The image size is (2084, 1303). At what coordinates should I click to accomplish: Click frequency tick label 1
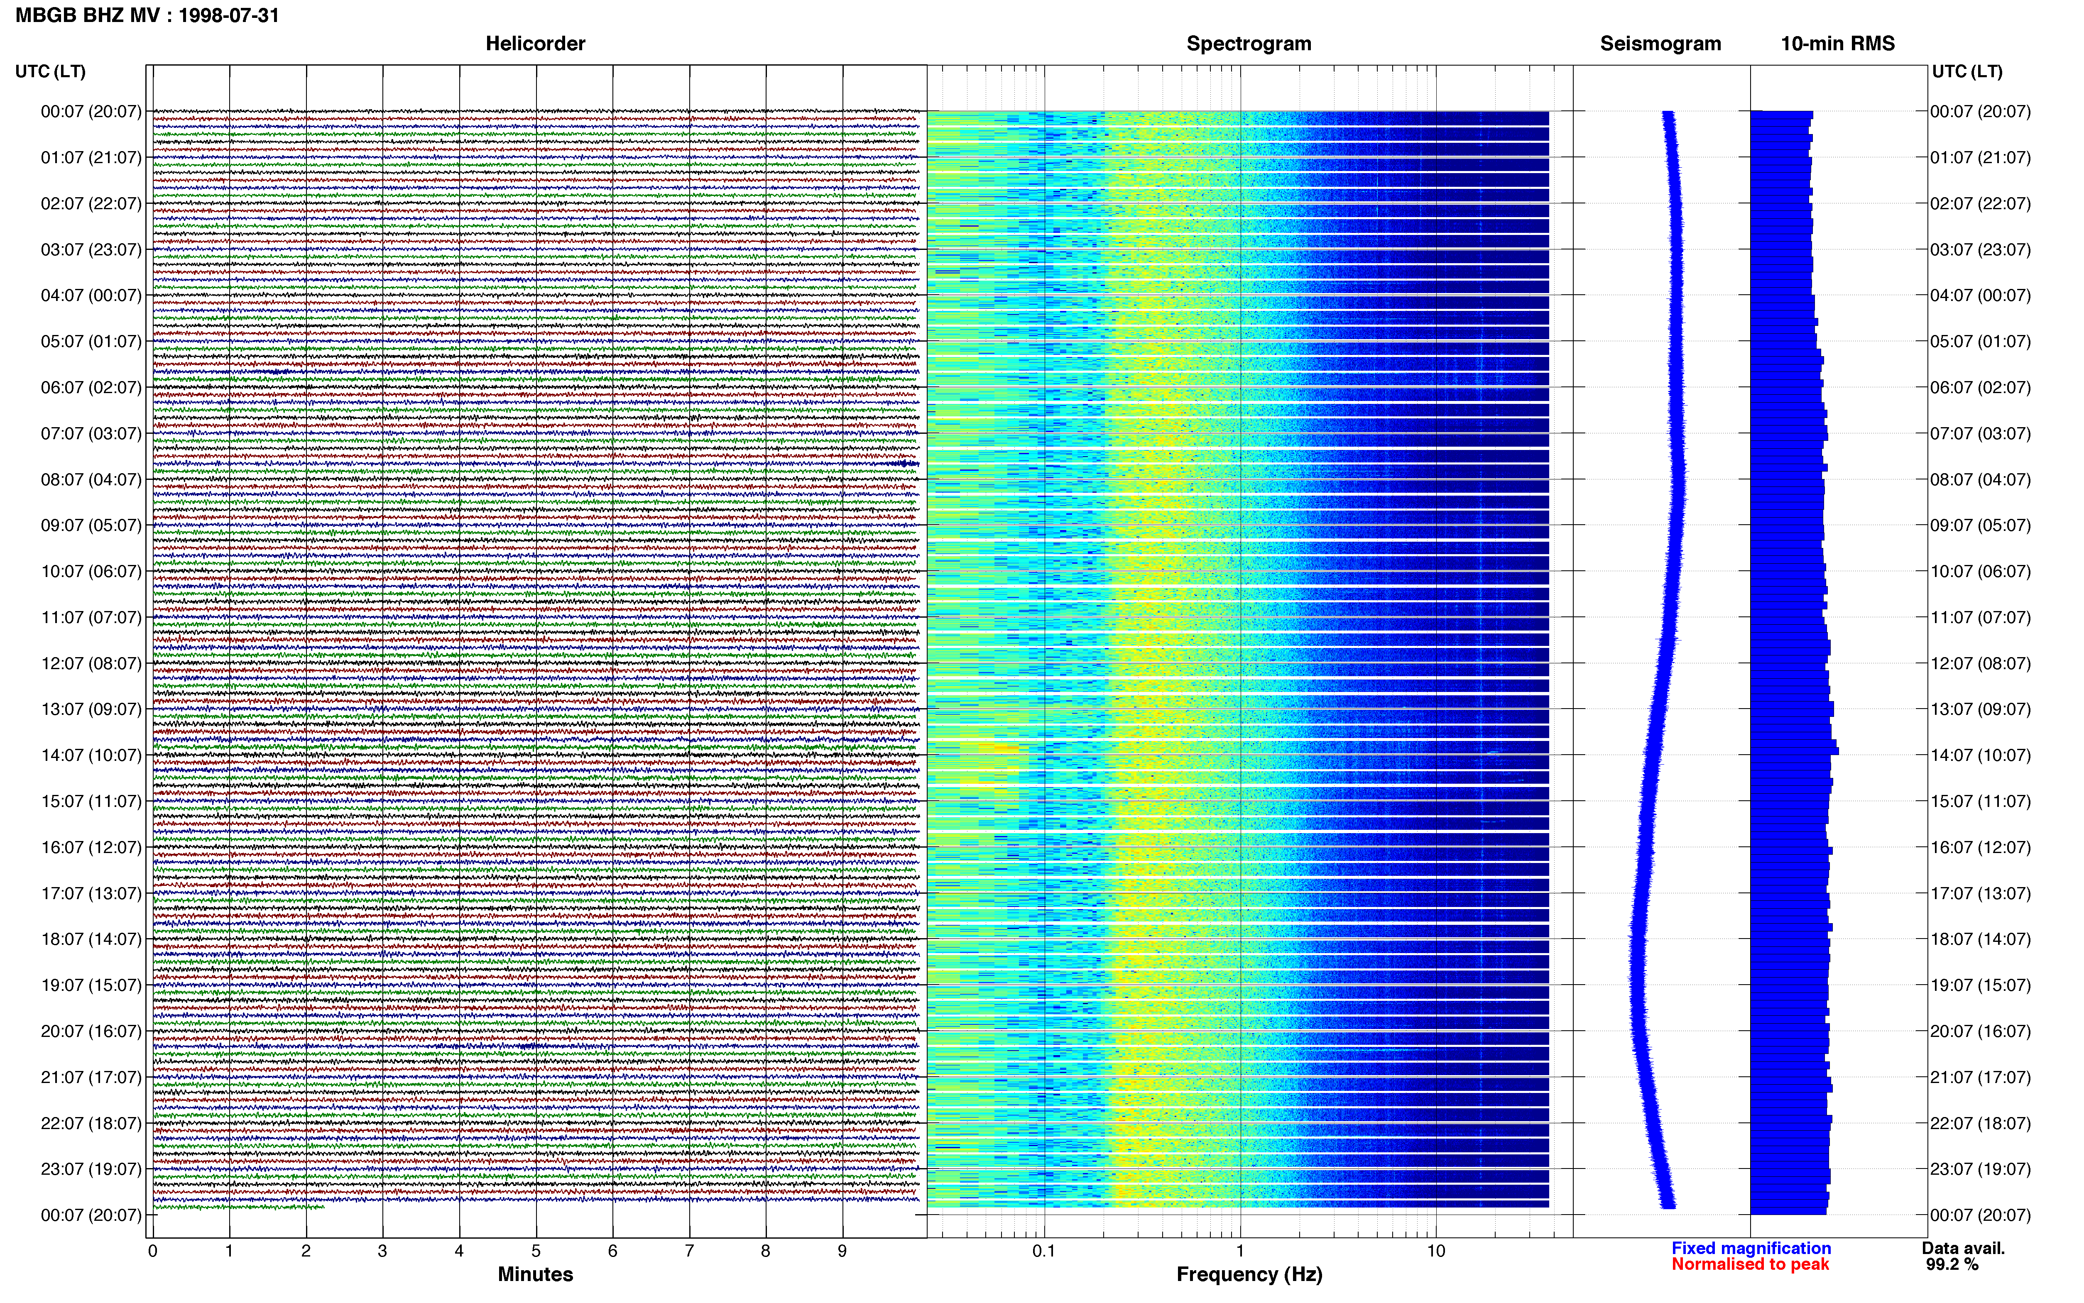click(x=1240, y=1250)
